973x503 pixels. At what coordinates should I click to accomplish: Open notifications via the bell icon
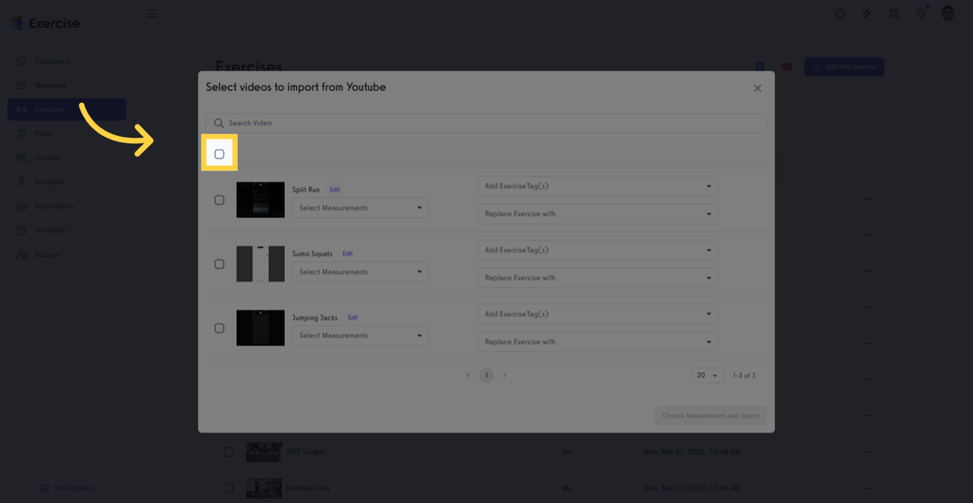(920, 14)
